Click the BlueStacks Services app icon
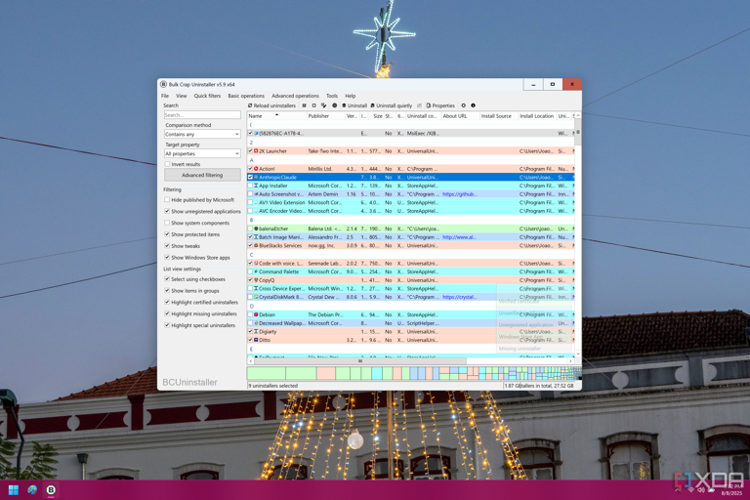 [256, 245]
